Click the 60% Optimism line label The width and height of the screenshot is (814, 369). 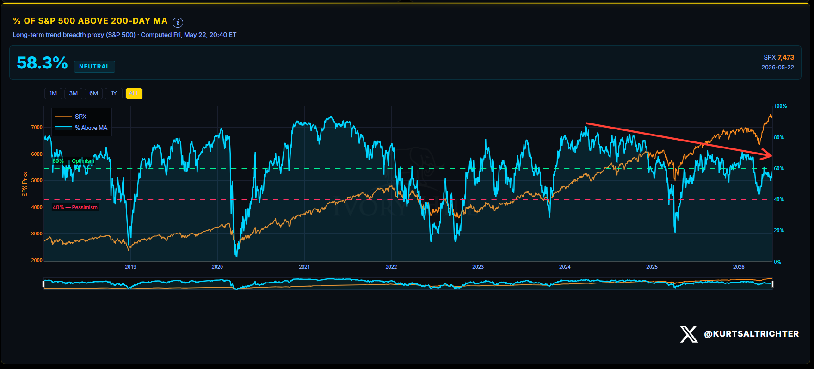click(x=73, y=161)
